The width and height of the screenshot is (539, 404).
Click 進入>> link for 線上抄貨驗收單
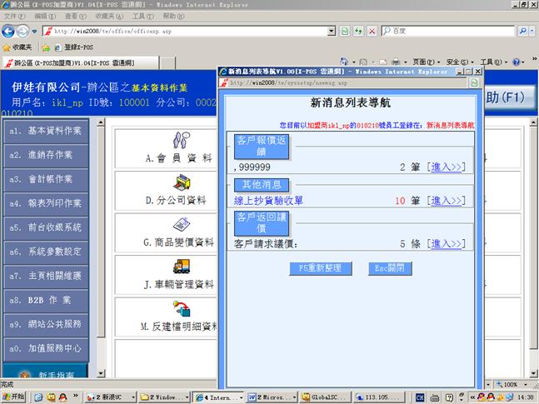pyautogui.click(x=445, y=201)
